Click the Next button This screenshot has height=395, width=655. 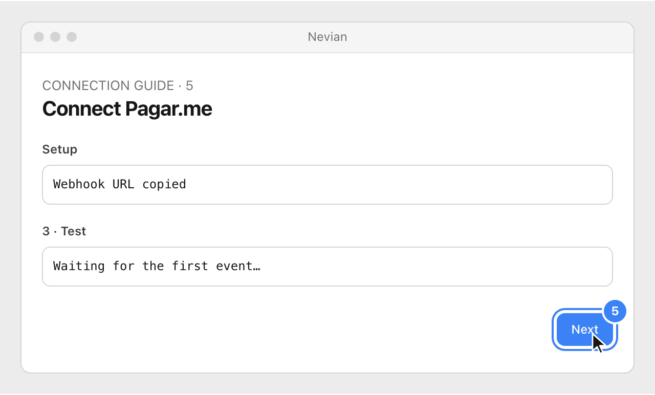point(585,330)
